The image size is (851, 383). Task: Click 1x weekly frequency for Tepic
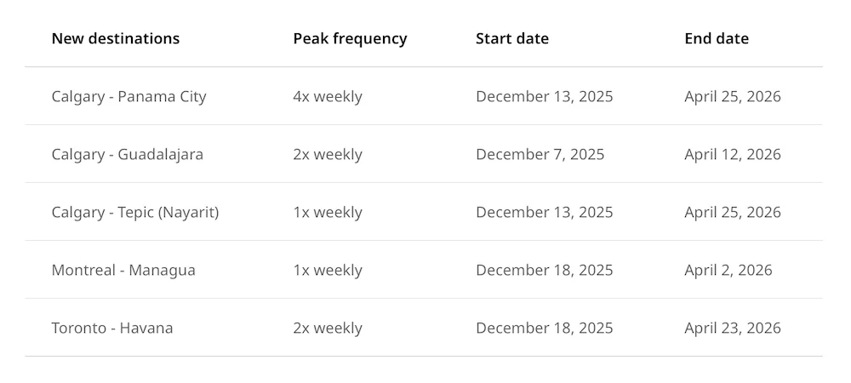coord(328,212)
